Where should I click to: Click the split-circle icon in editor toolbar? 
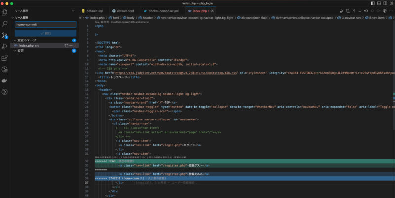click(385, 11)
